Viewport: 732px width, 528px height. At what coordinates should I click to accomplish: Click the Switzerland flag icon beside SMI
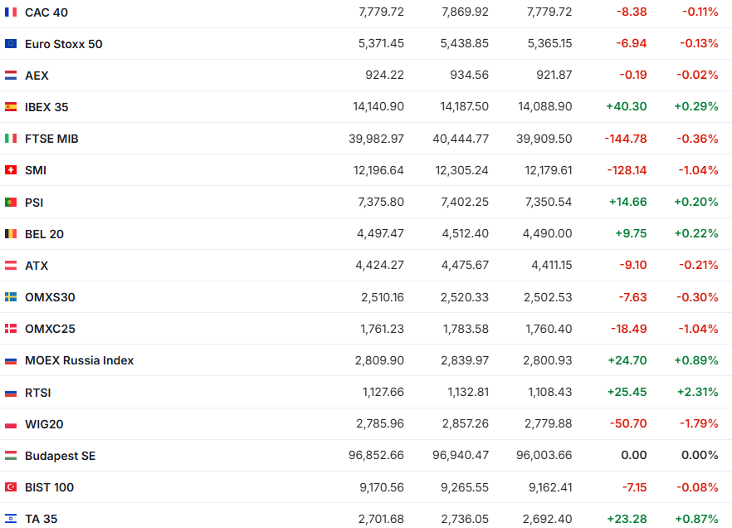pos(11,170)
